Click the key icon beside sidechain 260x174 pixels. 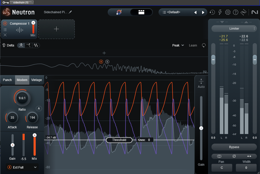pos(6,3)
